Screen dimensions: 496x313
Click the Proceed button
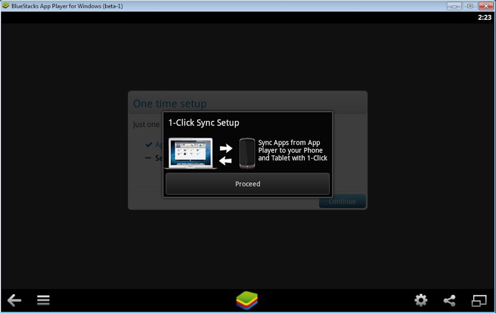tap(247, 184)
